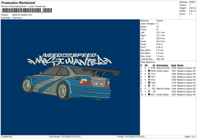
Task: Click the Max Stitch value "7.0 mm"
Action: [x=160, y=50]
